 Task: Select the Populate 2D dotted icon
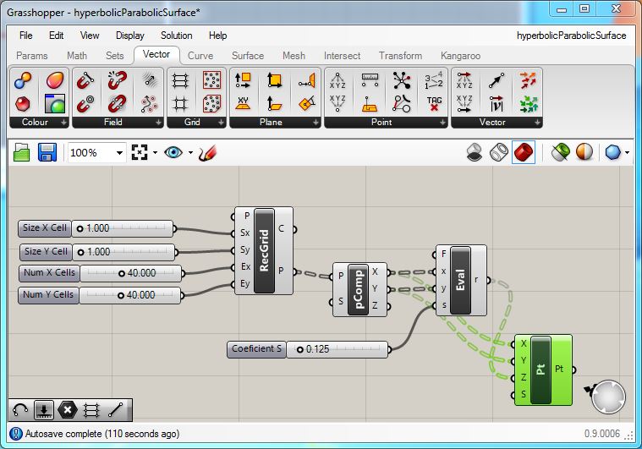tap(212, 80)
